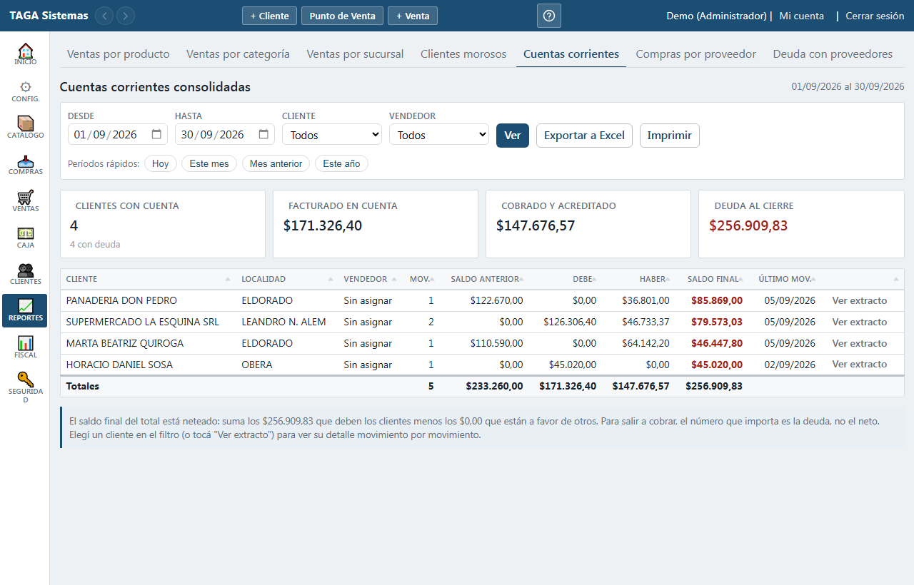Open the Compras sidebar icon

tap(25, 164)
